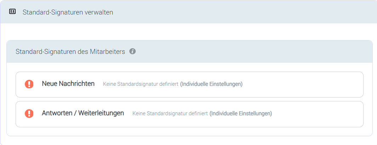This screenshot has height=145, width=377.
Task: Click the info icon beside Standard-Signaturen des Mitarbeiters
Action: coord(133,51)
